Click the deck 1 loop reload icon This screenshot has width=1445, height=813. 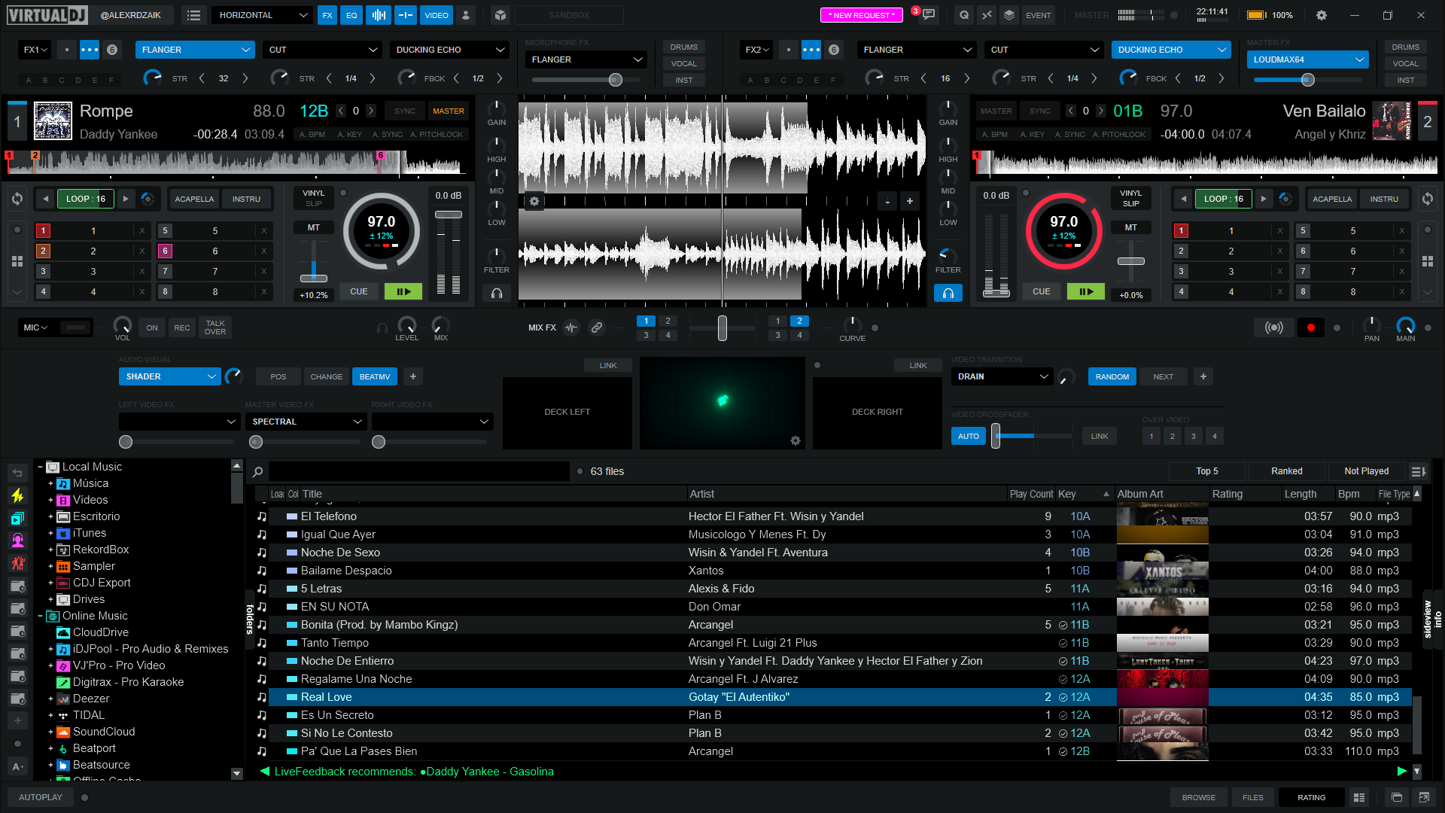tap(17, 199)
